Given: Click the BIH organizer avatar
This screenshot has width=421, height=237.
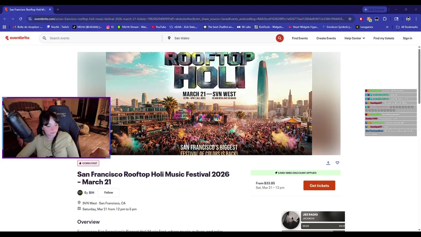Looking at the screenshot, I should tap(80, 193).
